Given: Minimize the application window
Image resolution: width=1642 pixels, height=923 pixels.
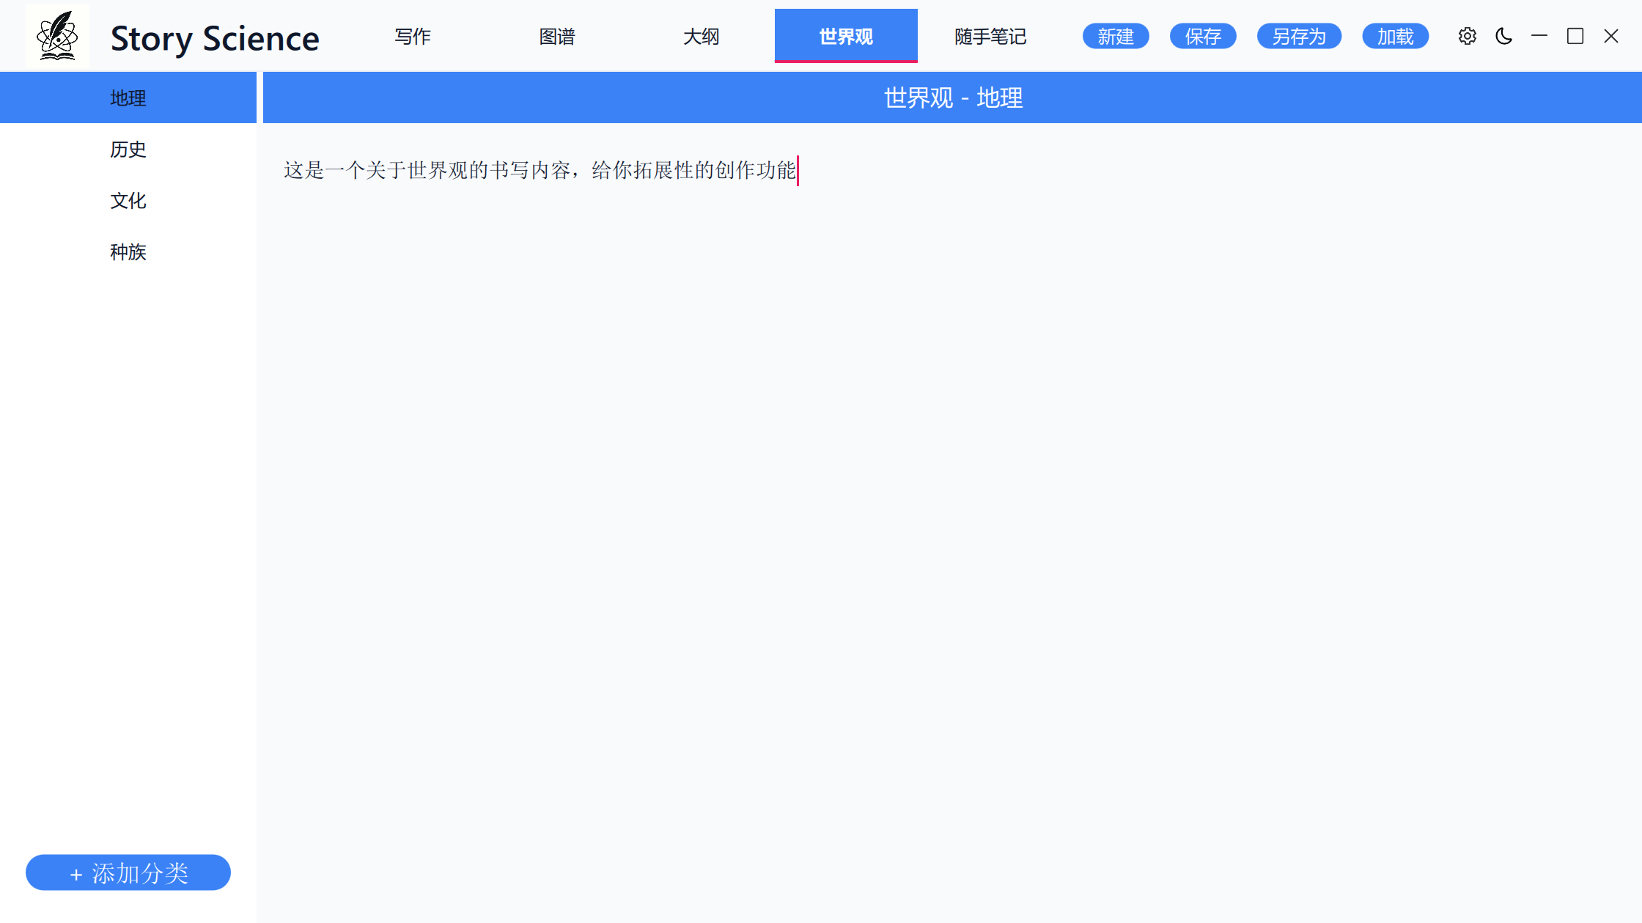Looking at the screenshot, I should click(x=1539, y=36).
